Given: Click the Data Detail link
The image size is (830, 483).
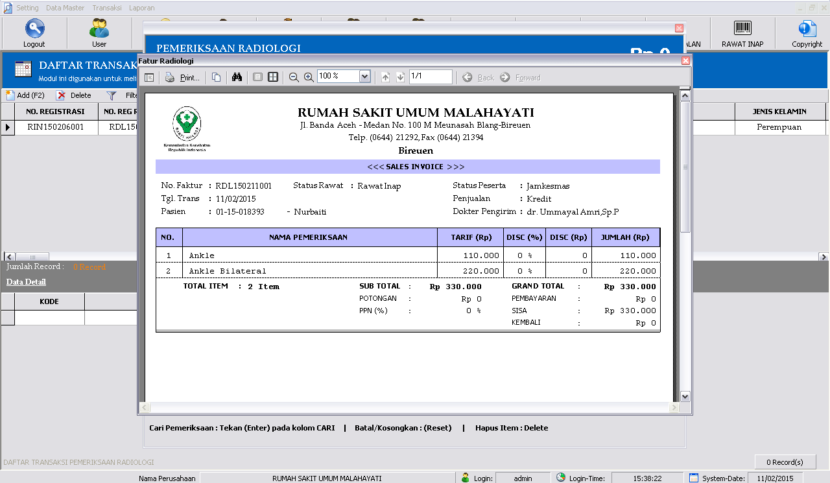Looking at the screenshot, I should [26, 282].
